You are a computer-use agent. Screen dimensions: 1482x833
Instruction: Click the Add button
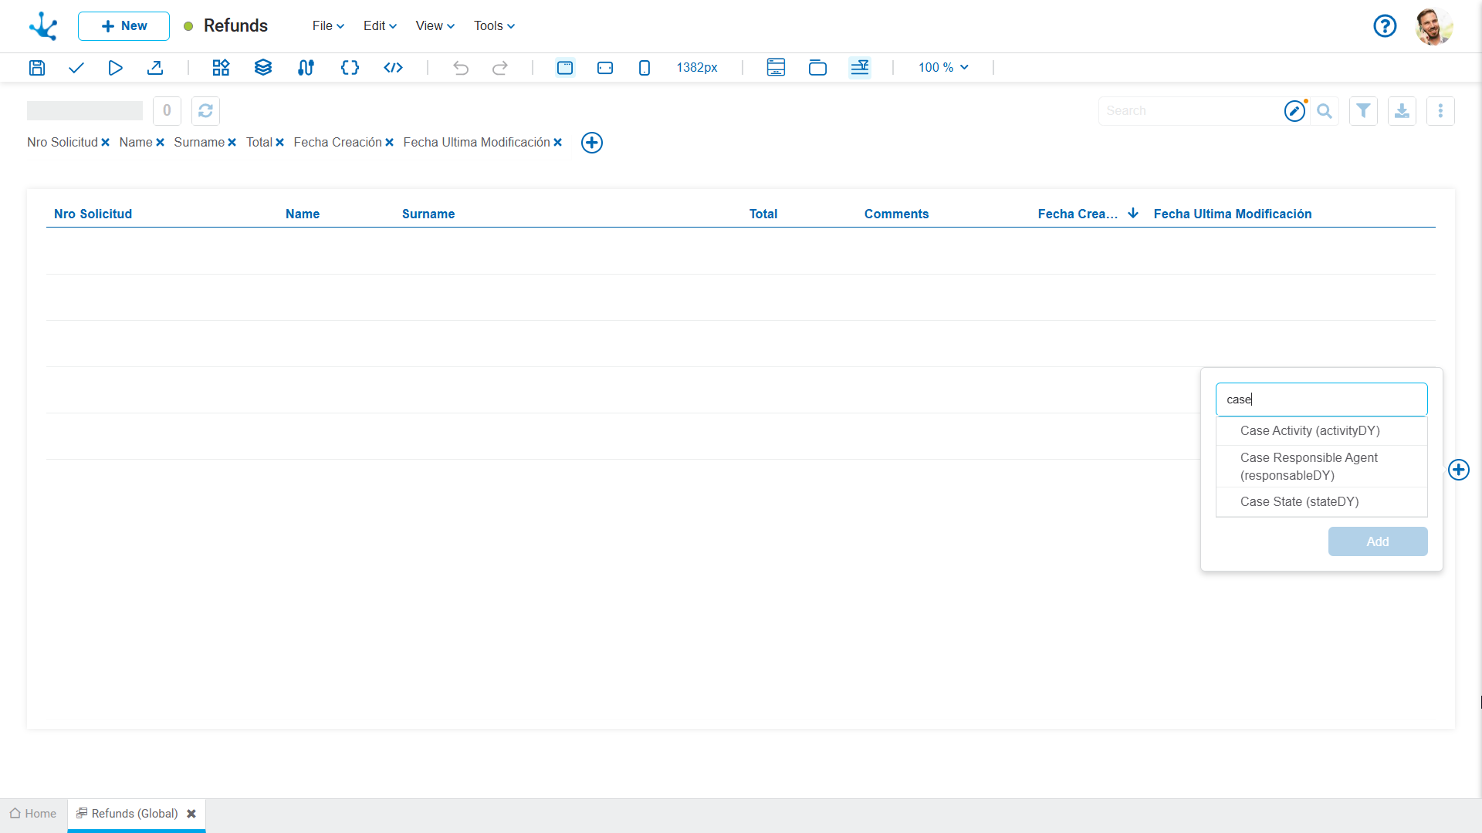point(1377,541)
